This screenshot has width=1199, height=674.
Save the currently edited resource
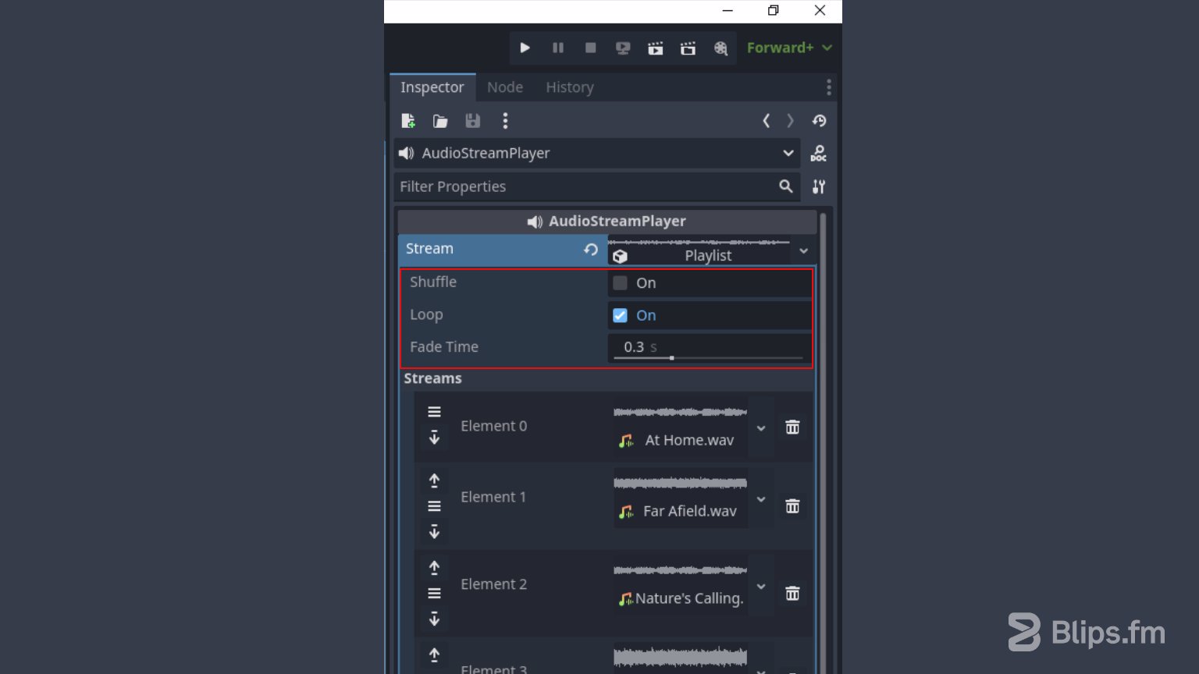(x=472, y=121)
